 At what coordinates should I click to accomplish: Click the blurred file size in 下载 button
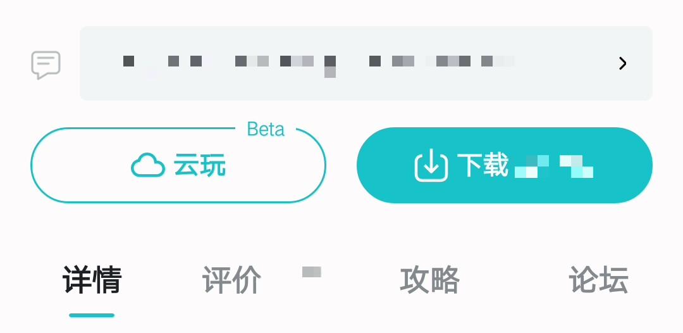pyautogui.click(x=554, y=166)
